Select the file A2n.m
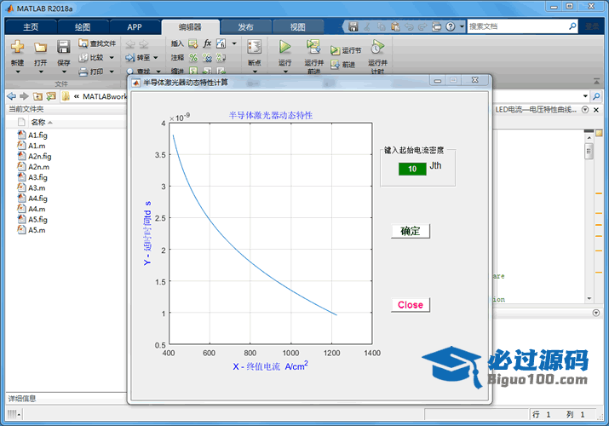The height and width of the screenshot is (426, 609). tap(38, 167)
